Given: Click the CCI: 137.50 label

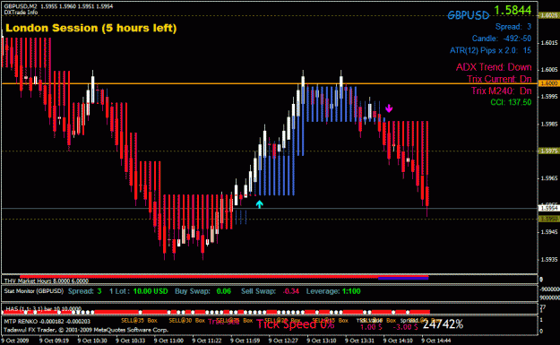Looking at the screenshot, I should point(511,102).
